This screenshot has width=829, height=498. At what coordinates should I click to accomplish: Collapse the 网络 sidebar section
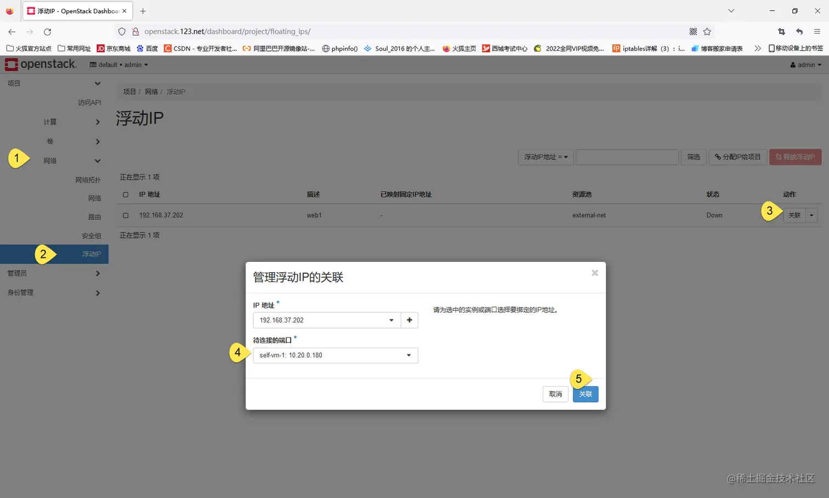click(54, 161)
